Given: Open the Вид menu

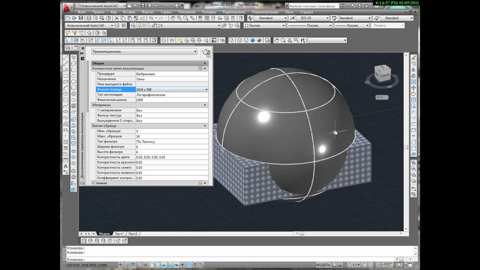Looking at the screenshot, I should [114, 12].
